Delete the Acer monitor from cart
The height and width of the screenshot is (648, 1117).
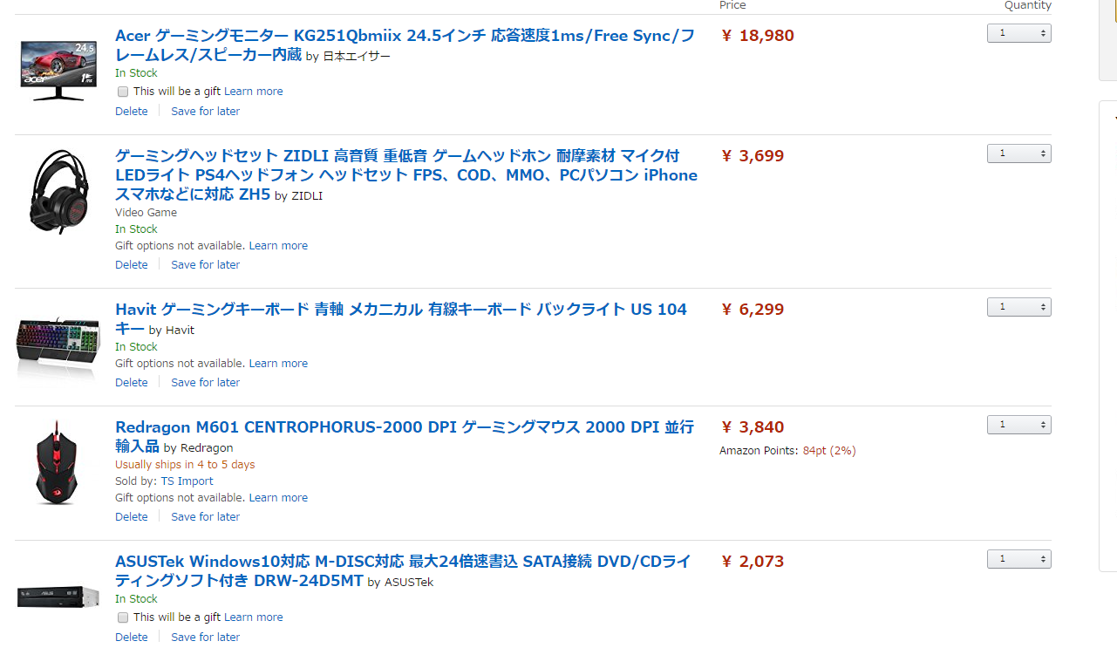coord(132,112)
